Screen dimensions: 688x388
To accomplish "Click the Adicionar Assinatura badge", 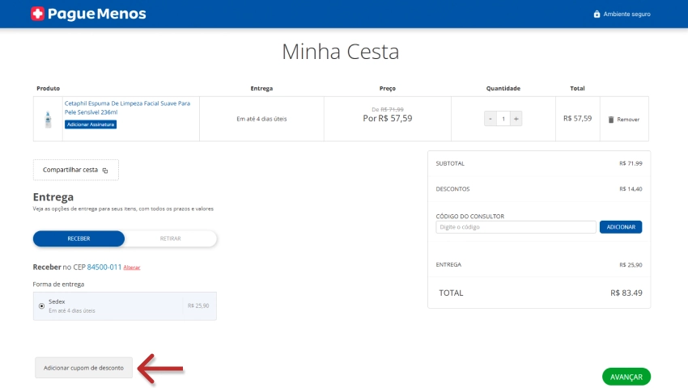I will tap(91, 124).
